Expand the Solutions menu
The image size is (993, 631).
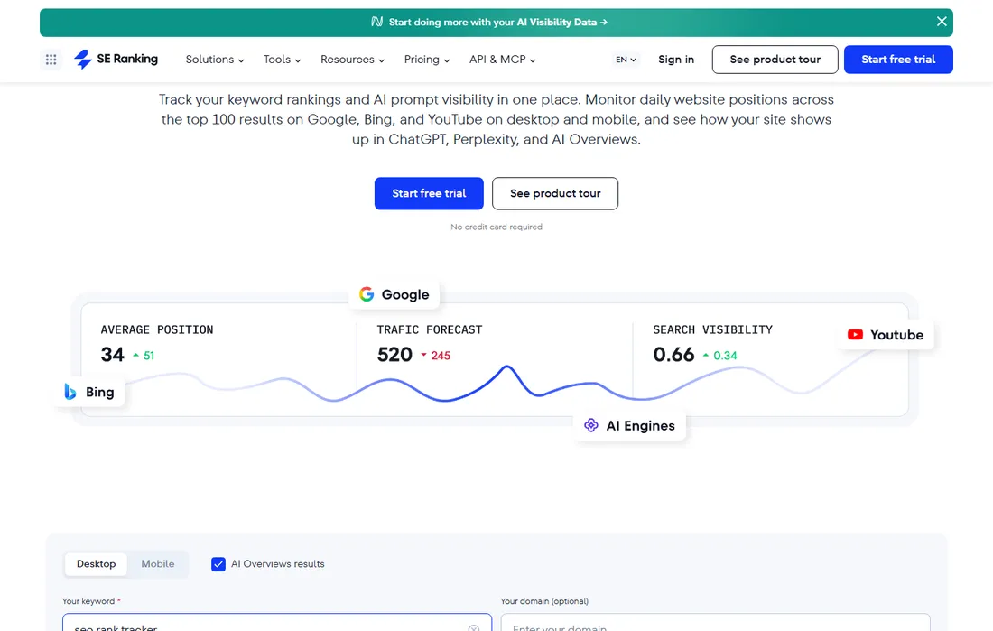tap(215, 60)
